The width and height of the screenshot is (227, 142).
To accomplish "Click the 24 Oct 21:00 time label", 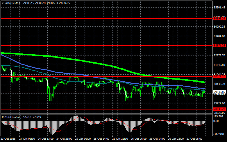I will pos(64,139).
